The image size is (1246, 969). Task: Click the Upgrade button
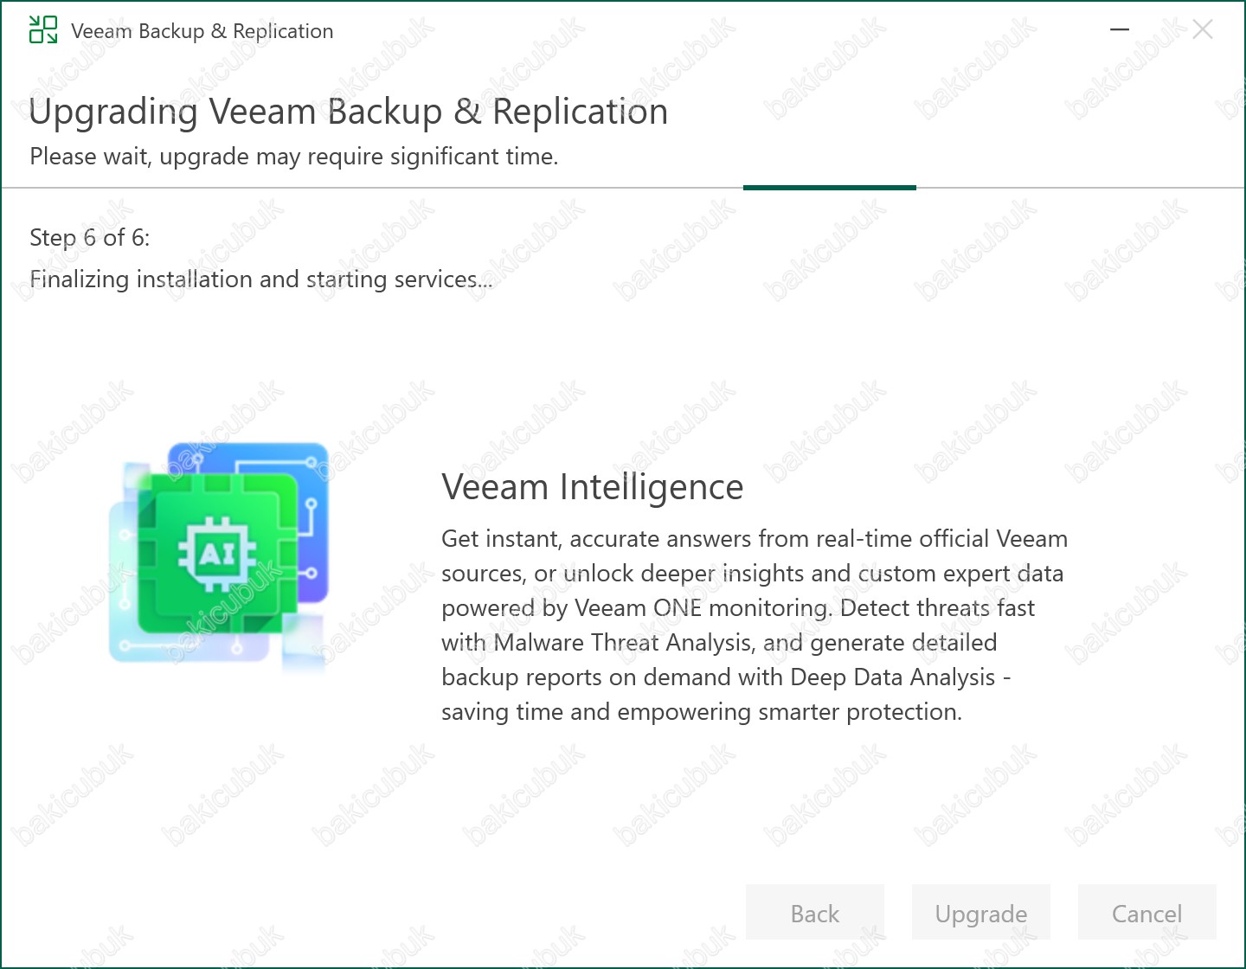click(x=981, y=913)
